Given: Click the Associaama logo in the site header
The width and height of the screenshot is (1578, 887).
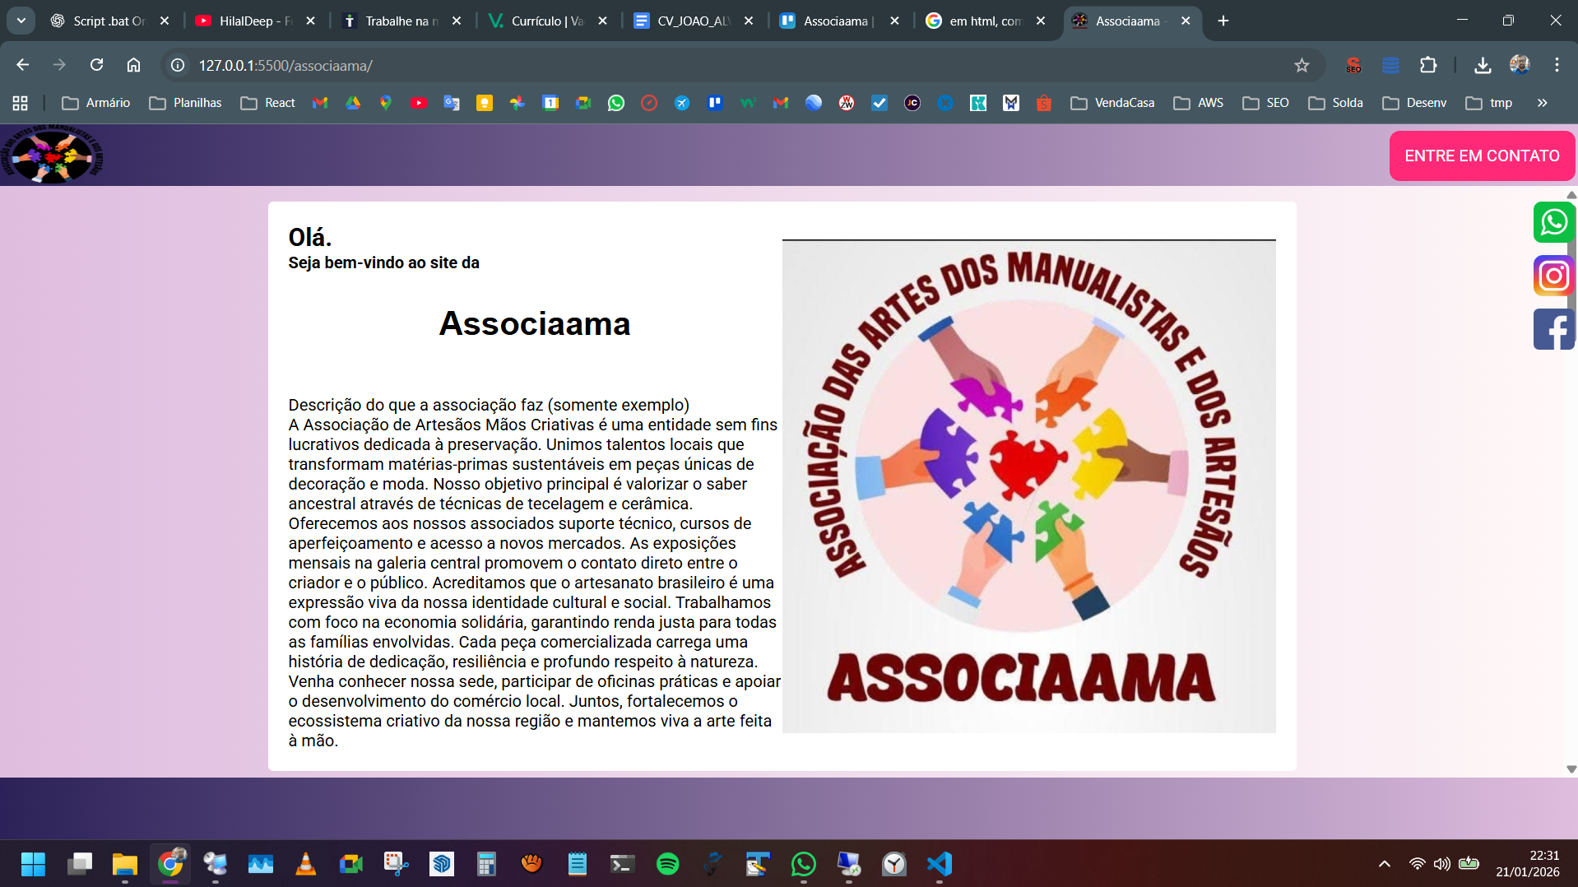Looking at the screenshot, I should (51, 156).
